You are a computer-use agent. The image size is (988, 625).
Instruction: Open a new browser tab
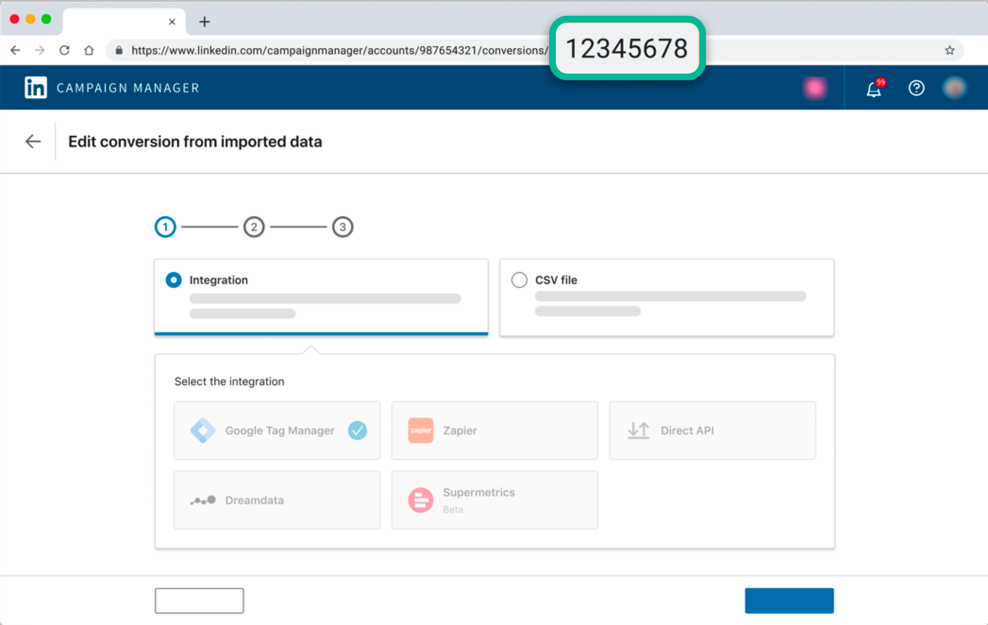[204, 22]
